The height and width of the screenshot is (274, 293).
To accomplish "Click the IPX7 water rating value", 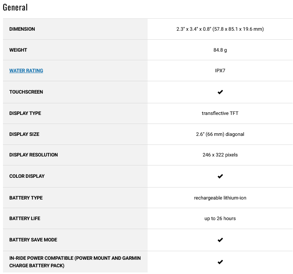I will coord(220,70).
